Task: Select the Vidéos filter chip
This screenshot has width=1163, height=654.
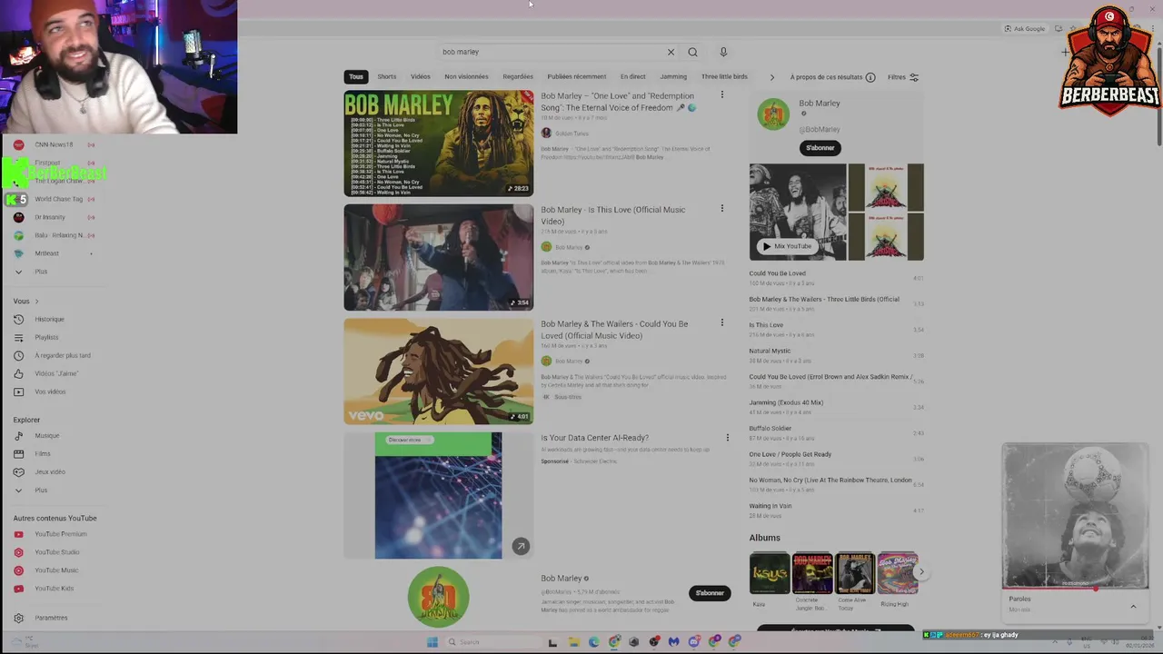Action: (420, 77)
